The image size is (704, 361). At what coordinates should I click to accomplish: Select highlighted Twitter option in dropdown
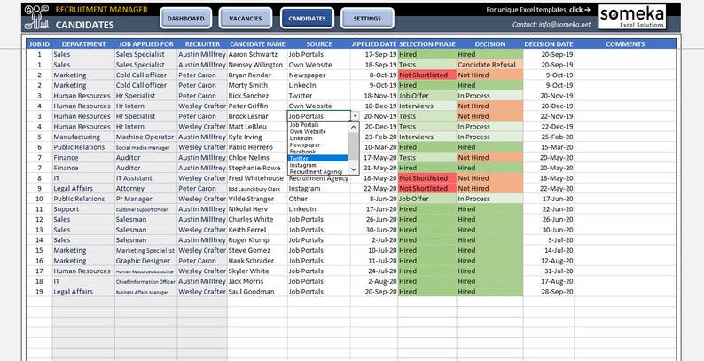point(317,158)
